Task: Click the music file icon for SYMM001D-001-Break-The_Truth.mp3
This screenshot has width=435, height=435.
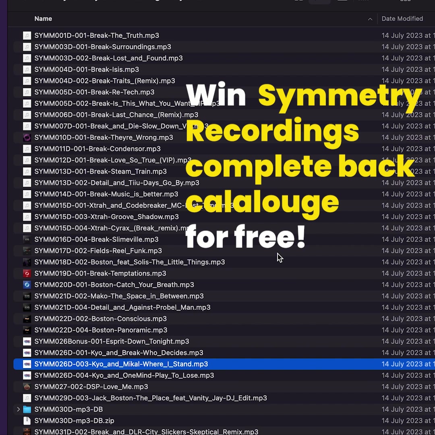Action: coord(27,35)
